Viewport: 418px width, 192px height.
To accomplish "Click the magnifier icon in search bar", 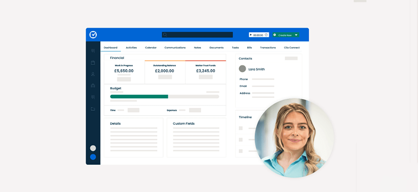I will pyautogui.click(x=165, y=35).
